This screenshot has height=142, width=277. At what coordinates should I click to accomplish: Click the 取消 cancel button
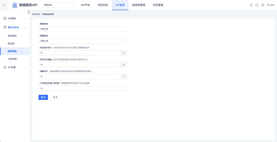[55, 97]
